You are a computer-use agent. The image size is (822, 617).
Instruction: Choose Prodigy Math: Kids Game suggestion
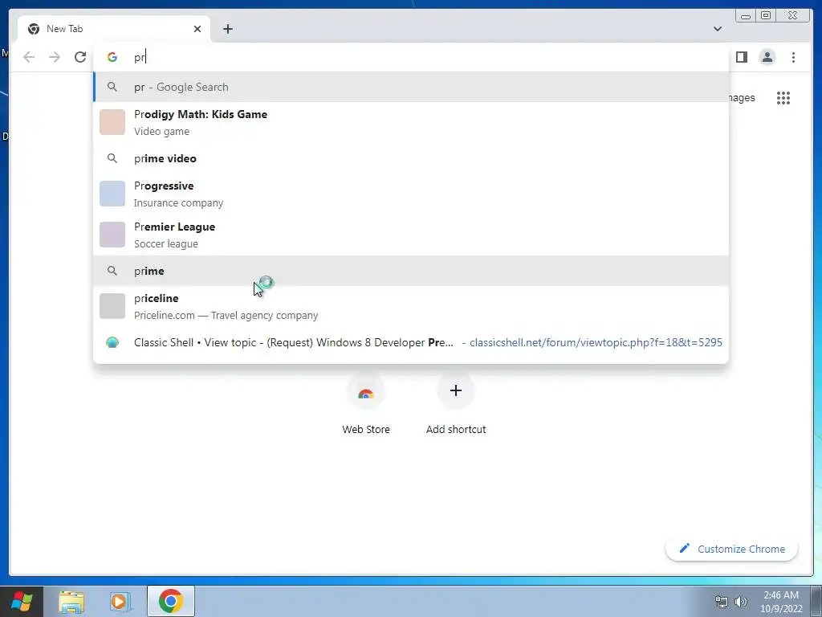tap(411, 122)
